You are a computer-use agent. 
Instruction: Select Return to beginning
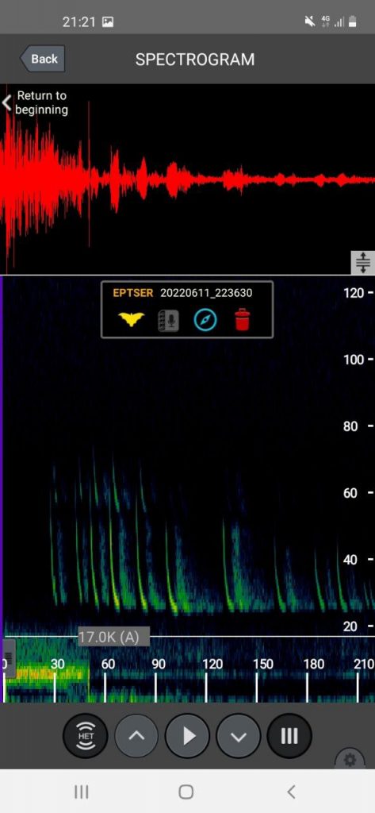(36, 102)
